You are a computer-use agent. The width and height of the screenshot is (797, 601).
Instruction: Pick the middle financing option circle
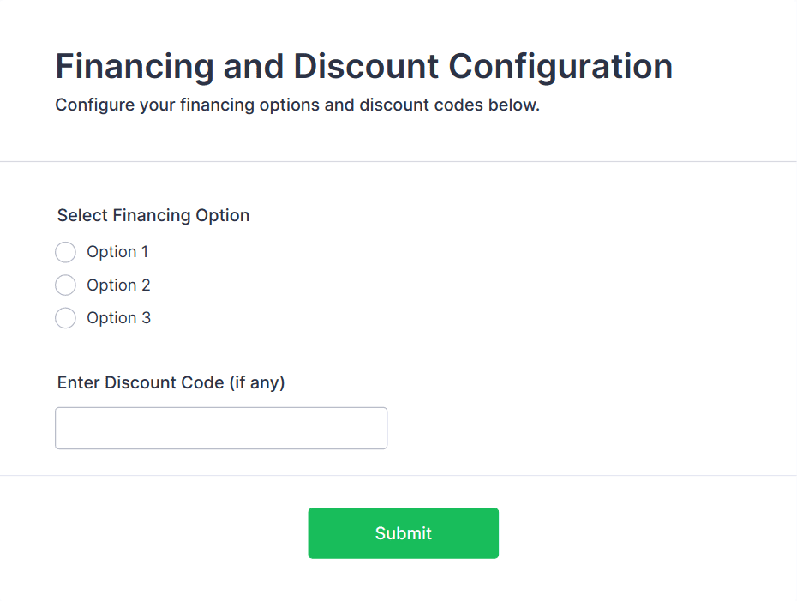coord(65,285)
